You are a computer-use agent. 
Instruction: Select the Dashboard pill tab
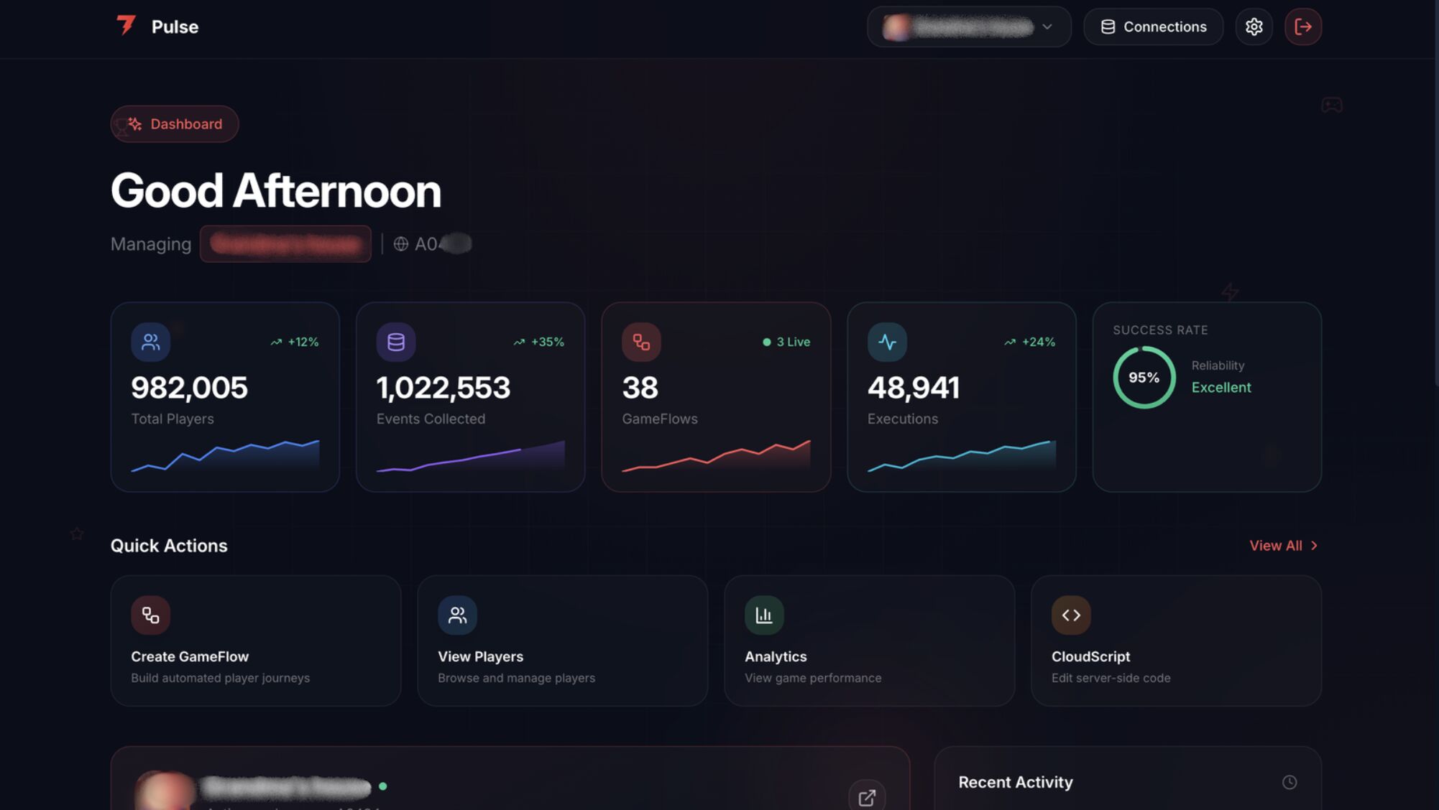coord(174,124)
